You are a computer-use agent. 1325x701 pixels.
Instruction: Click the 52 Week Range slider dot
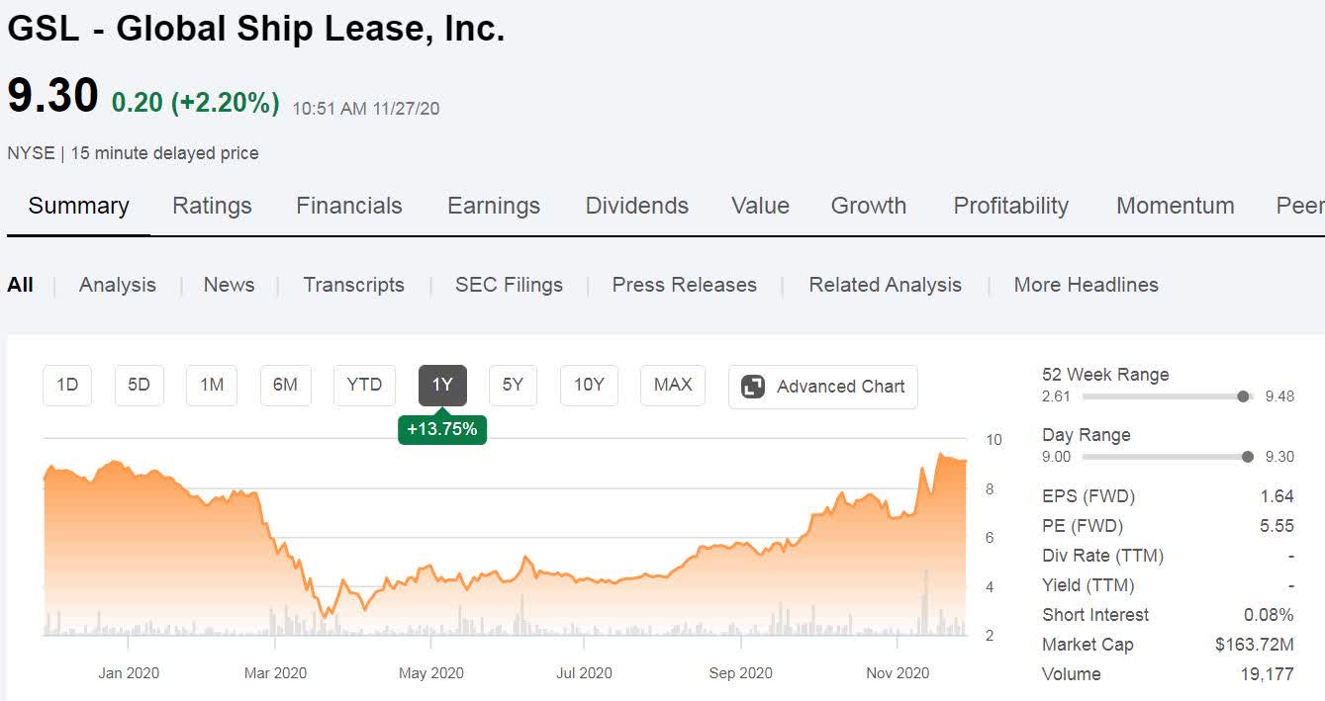[1243, 396]
